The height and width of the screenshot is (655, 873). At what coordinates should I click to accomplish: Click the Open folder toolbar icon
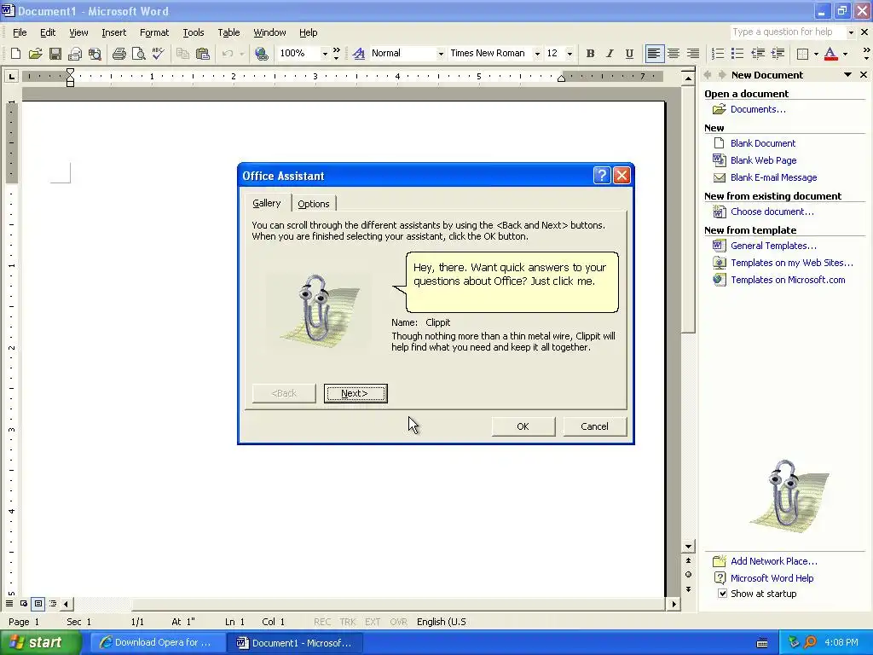(x=35, y=54)
